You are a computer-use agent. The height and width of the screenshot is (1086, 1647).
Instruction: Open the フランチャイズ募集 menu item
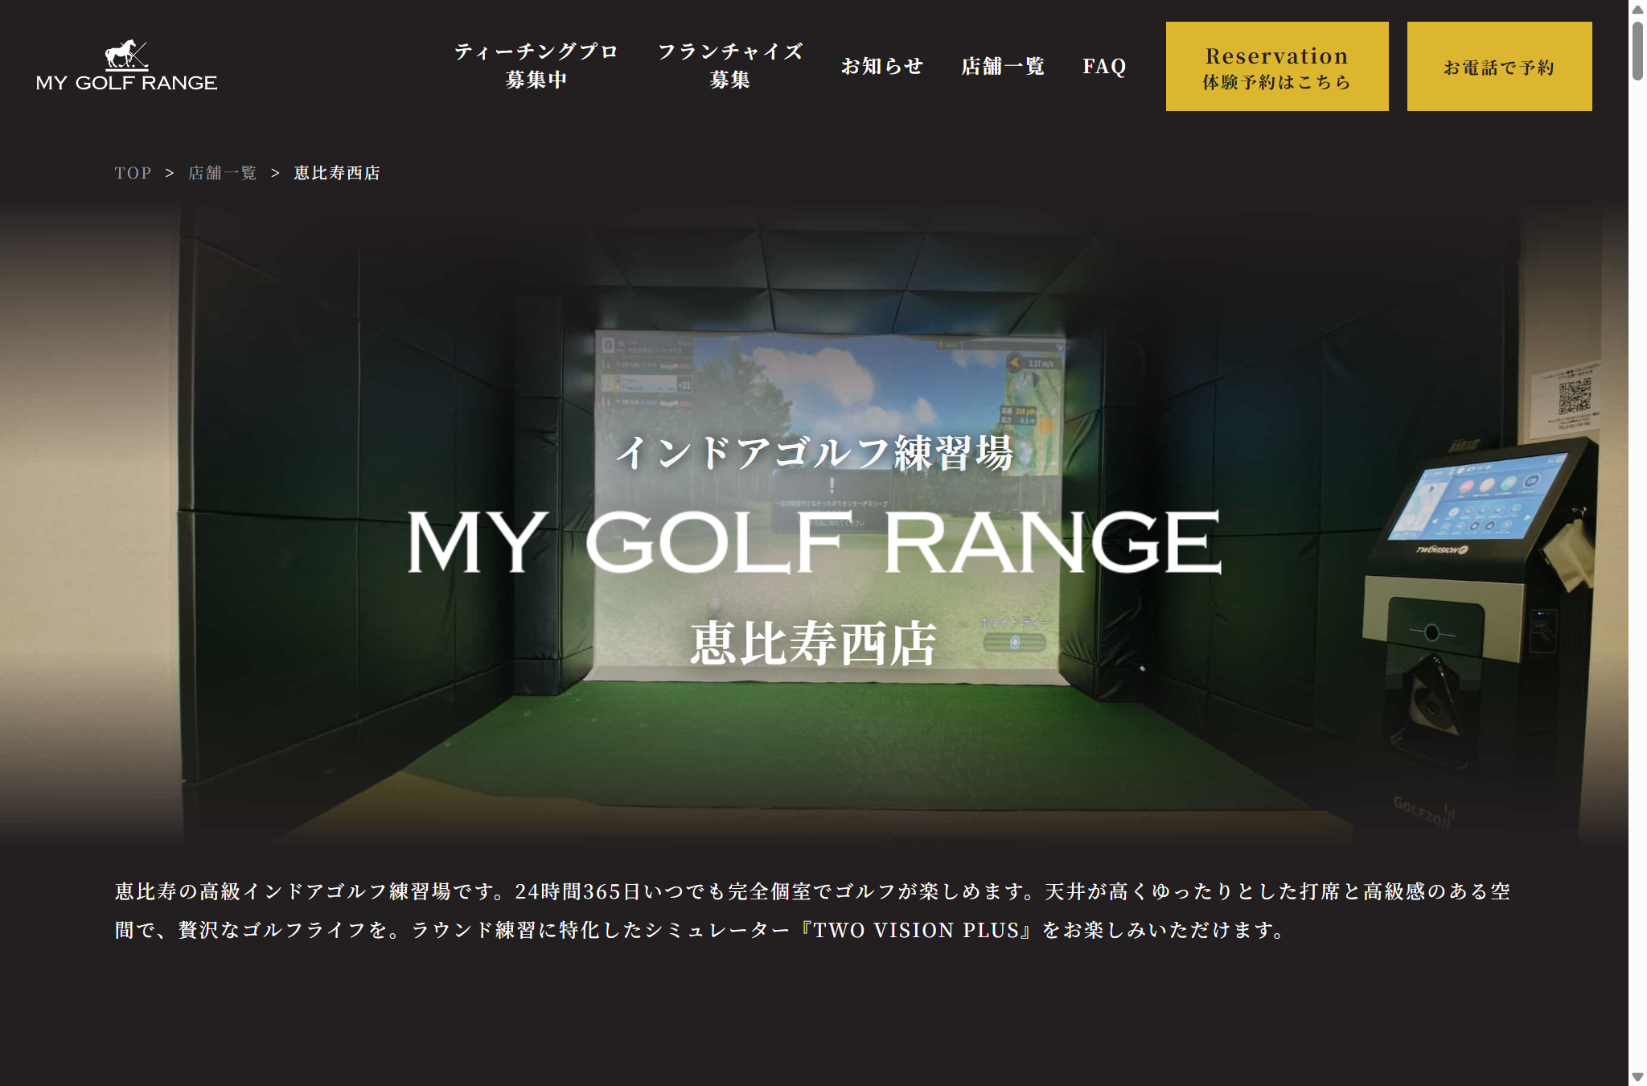click(x=730, y=66)
